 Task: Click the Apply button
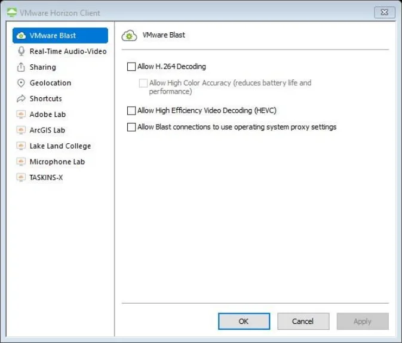pyautogui.click(x=363, y=322)
